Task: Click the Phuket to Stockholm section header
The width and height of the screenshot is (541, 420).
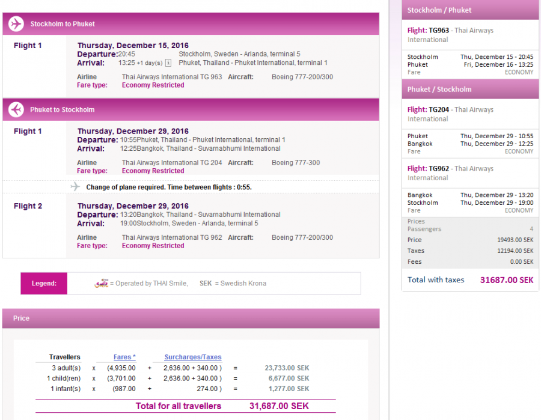Action: (191, 109)
